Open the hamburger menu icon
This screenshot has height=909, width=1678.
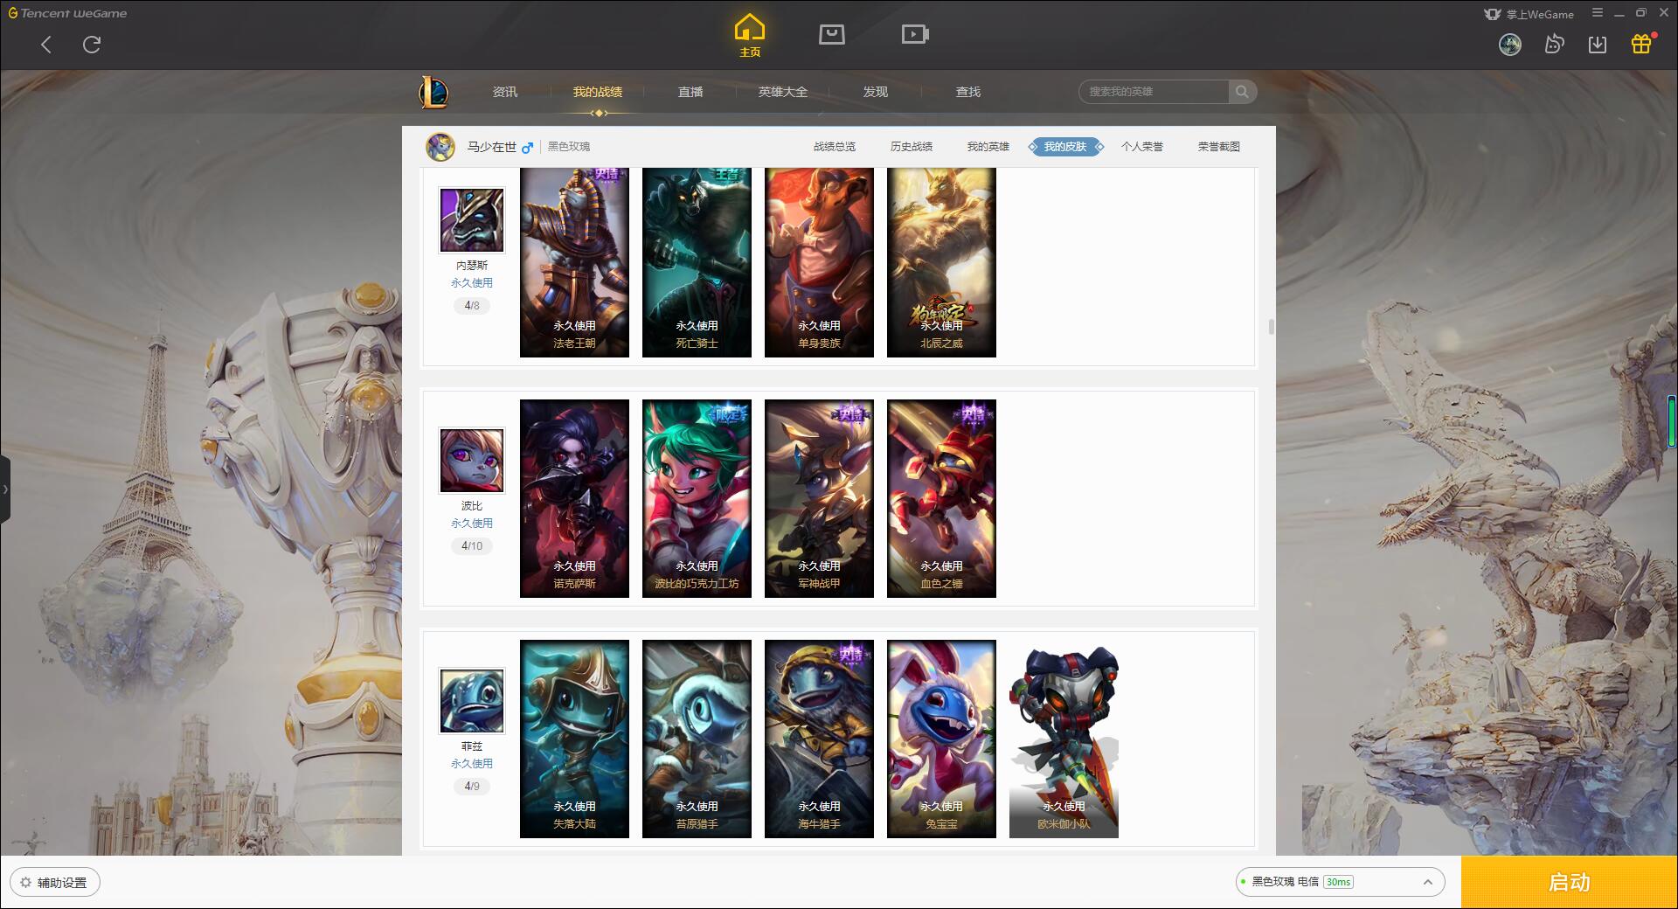click(x=1598, y=13)
